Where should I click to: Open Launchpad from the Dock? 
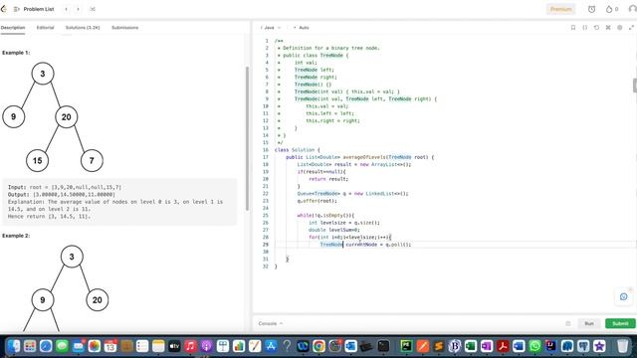click(30, 346)
